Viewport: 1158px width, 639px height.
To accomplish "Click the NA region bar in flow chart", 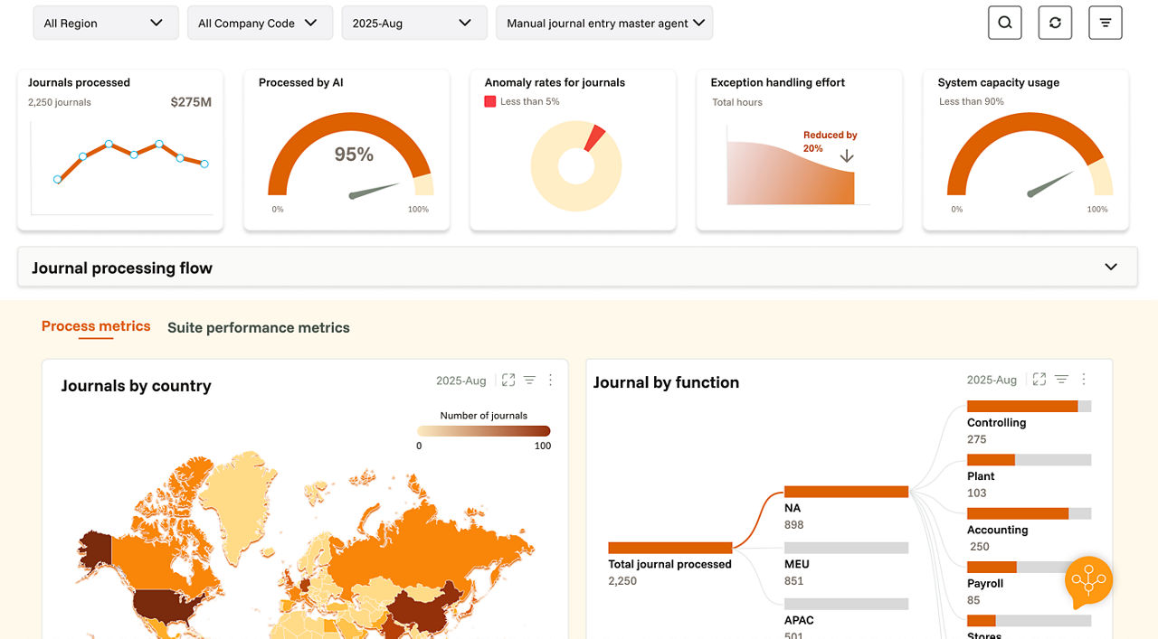I will tap(846, 492).
